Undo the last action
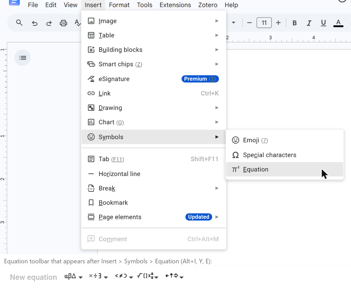This screenshot has width=351, height=288. (x=35, y=23)
